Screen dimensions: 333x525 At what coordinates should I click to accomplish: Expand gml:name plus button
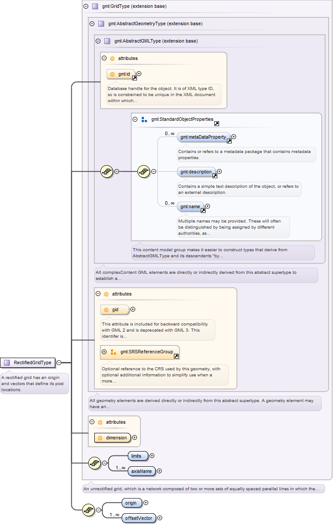click(x=208, y=206)
